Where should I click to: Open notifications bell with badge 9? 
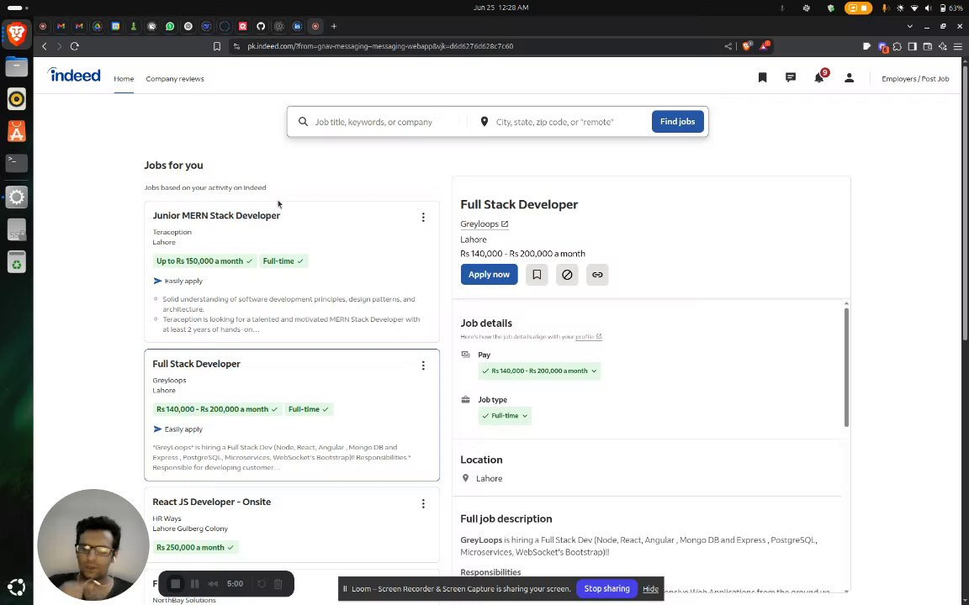coord(819,76)
